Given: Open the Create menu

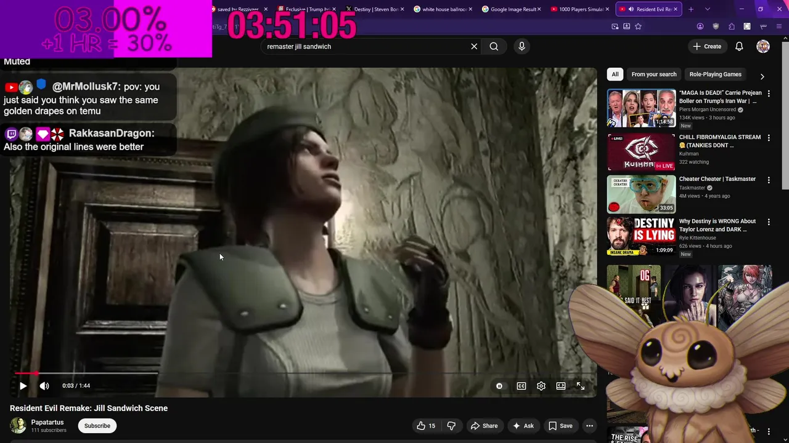Looking at the screenshot, I should [x=706, y=46].
